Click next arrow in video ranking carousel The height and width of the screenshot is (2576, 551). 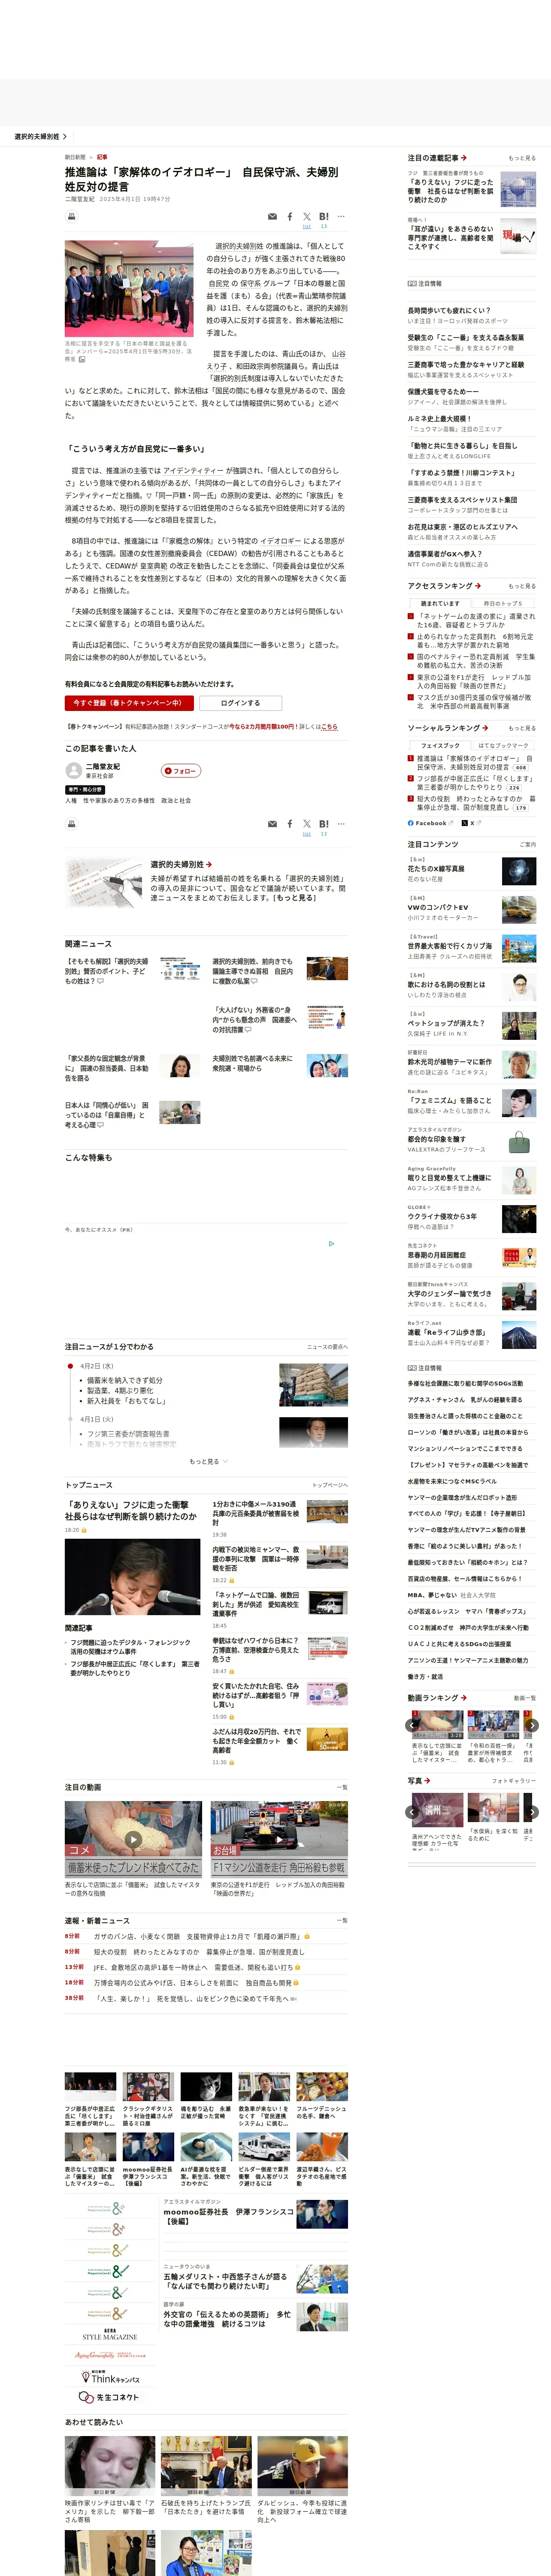click(x=532, y=1725)
